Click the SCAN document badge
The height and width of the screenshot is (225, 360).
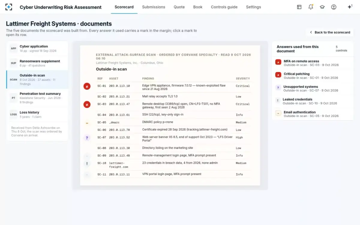(x=13, y=79)
